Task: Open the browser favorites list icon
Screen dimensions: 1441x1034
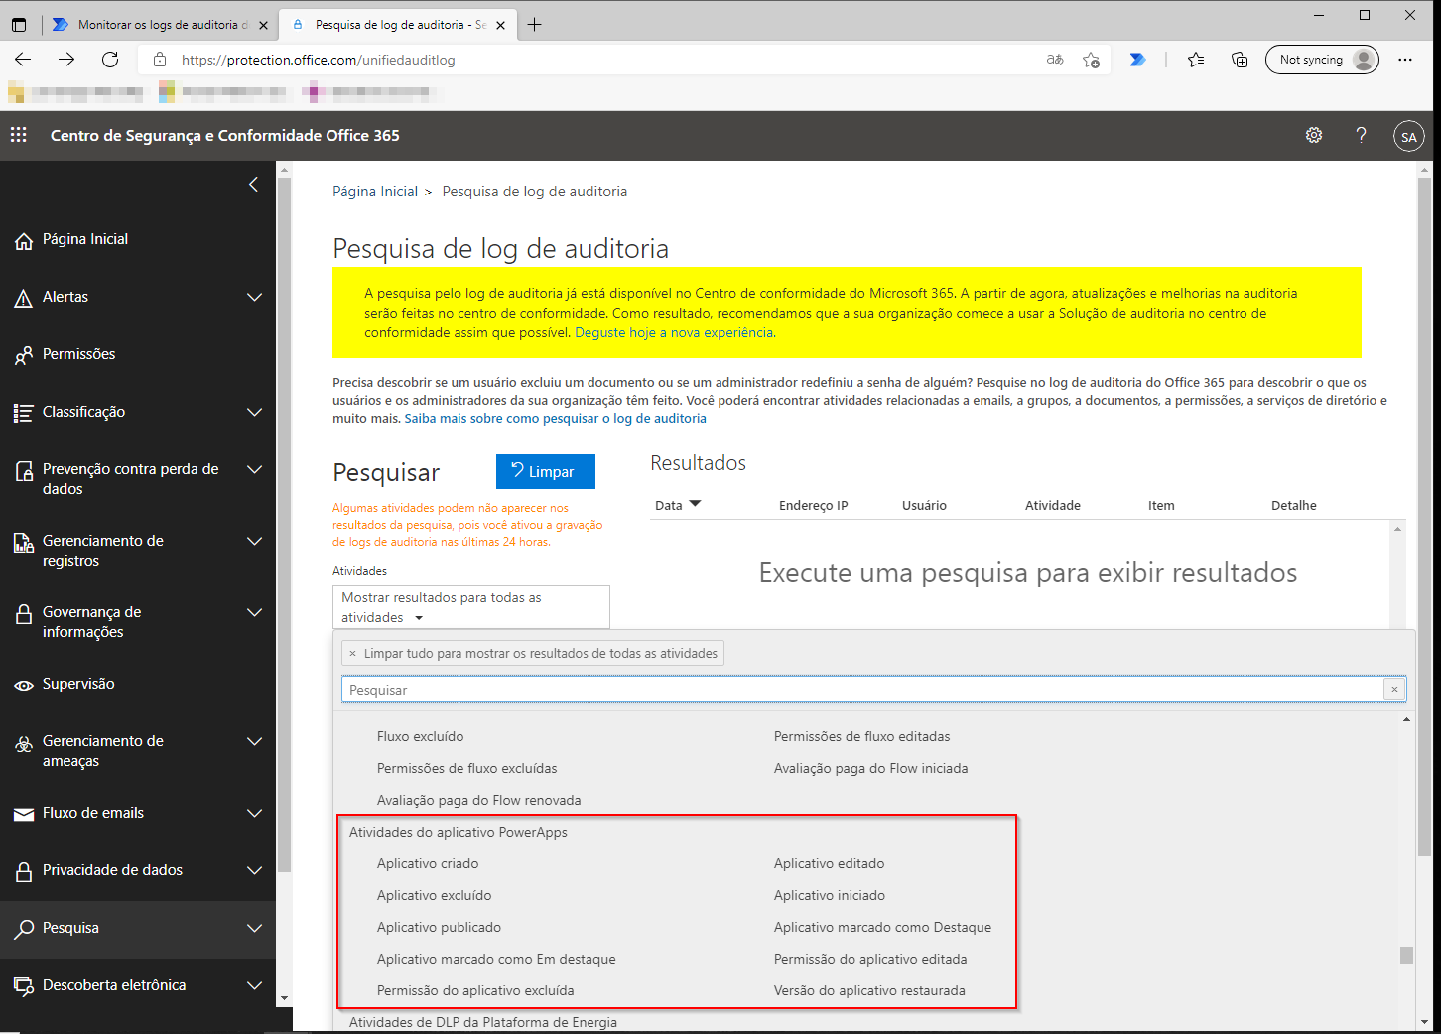Action: tap(1196, 60)
